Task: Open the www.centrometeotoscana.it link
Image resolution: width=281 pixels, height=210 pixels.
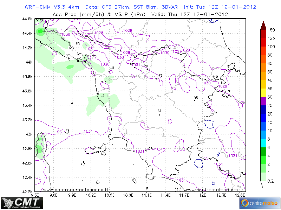Action: 76,189
